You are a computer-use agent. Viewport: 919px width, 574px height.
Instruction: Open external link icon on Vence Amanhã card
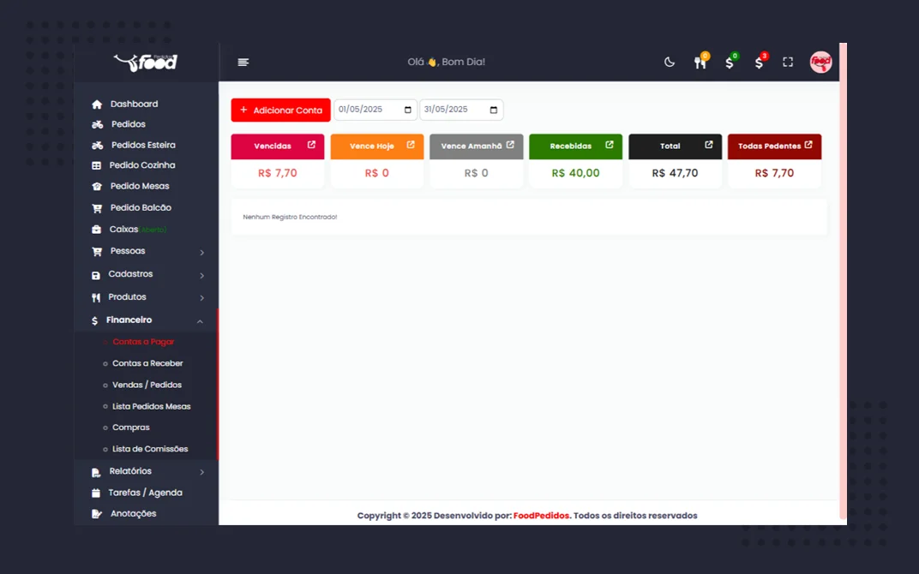(510, 145)
